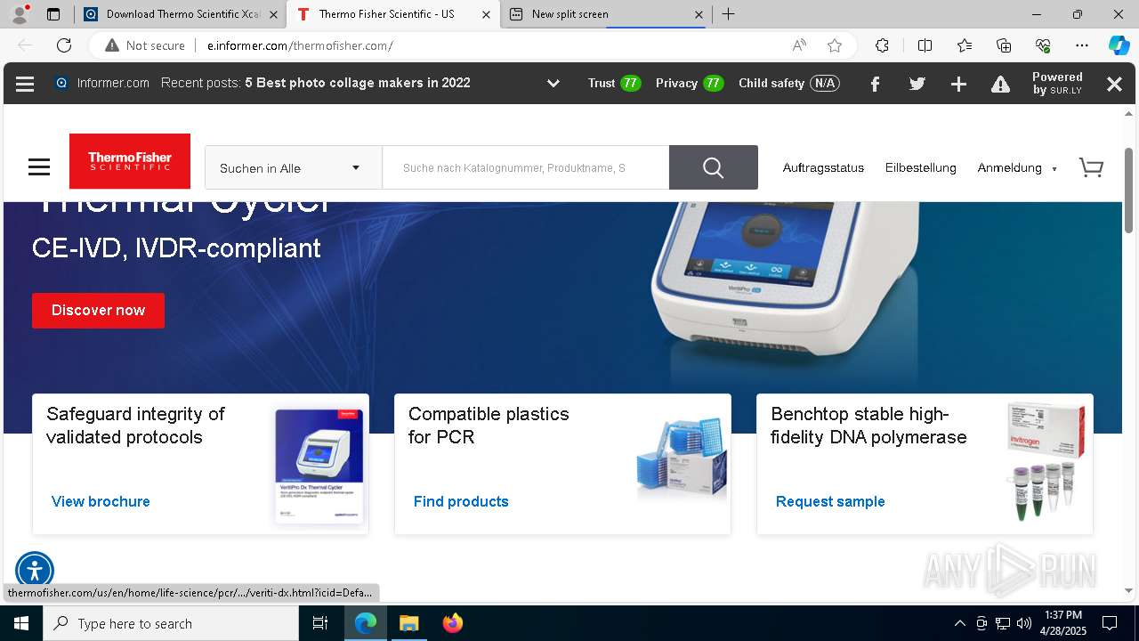Open the tab actions menu icon
1139x641 pixels.
pyautogui.click(x=53, y=14)
